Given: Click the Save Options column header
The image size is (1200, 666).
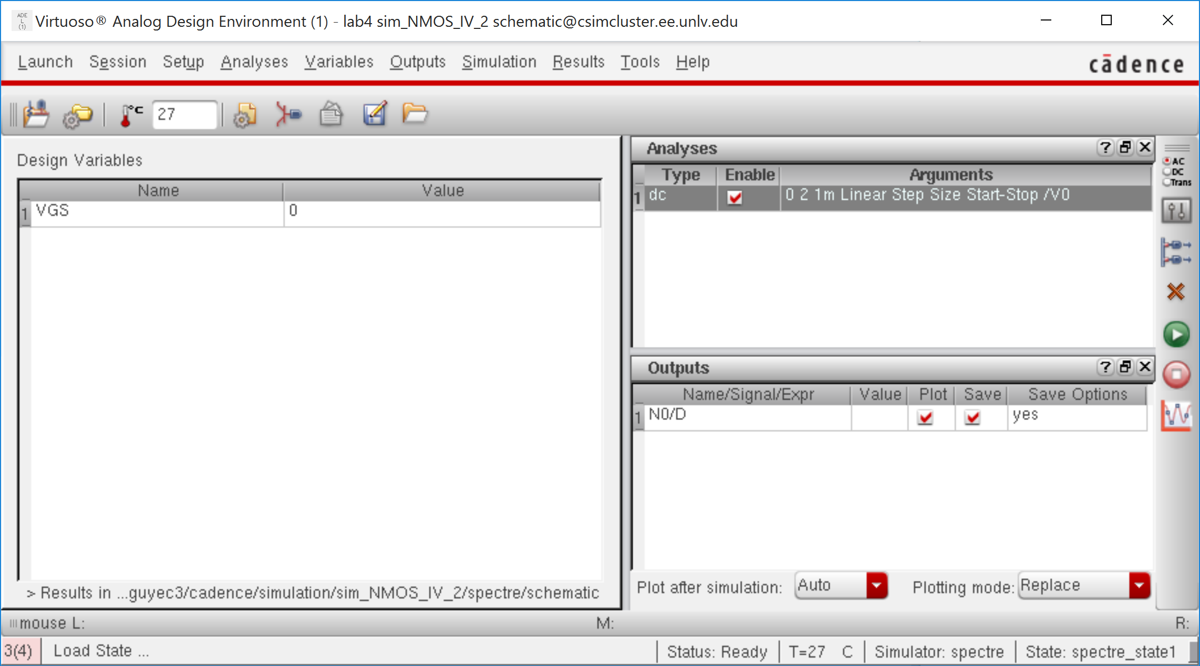Looking at the screenshot, I should click(1077, 394).
